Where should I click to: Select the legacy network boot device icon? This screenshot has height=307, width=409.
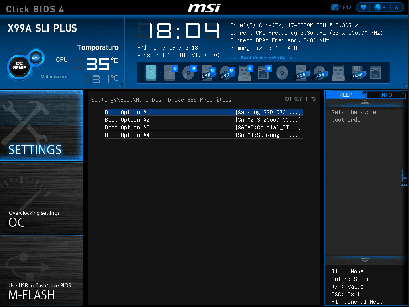(375, 73)
